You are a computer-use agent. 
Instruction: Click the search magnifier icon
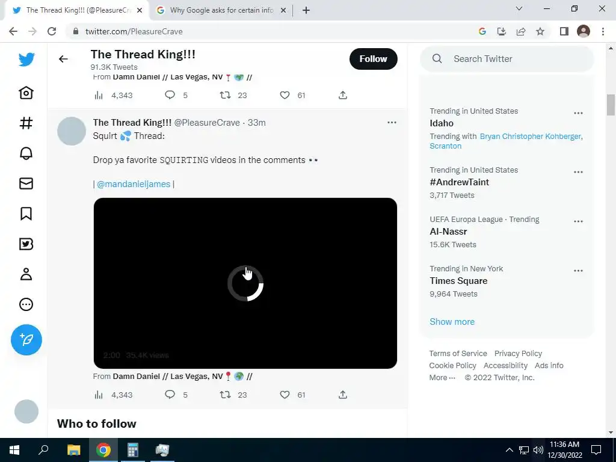(x=437, y=59)
